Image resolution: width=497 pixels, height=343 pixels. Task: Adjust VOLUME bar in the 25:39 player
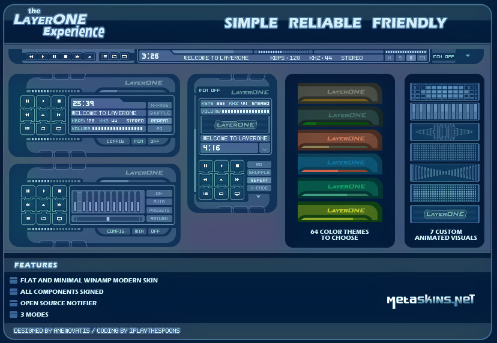click(x=117, y=129)
